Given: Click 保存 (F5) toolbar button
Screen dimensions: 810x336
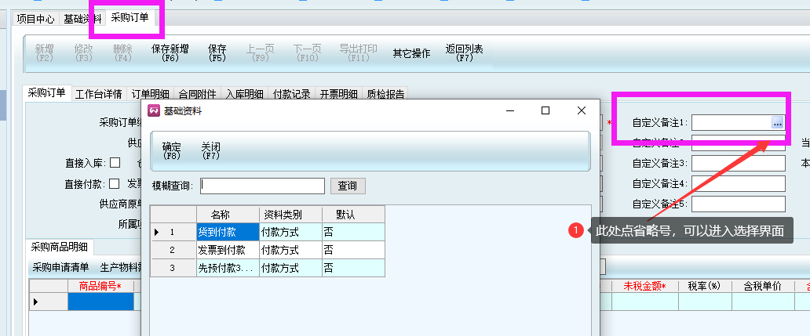Looking at the screenshot, I should point(217,52).
